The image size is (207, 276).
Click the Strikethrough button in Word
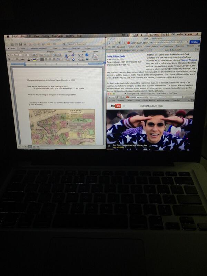(x=23, y=59)
